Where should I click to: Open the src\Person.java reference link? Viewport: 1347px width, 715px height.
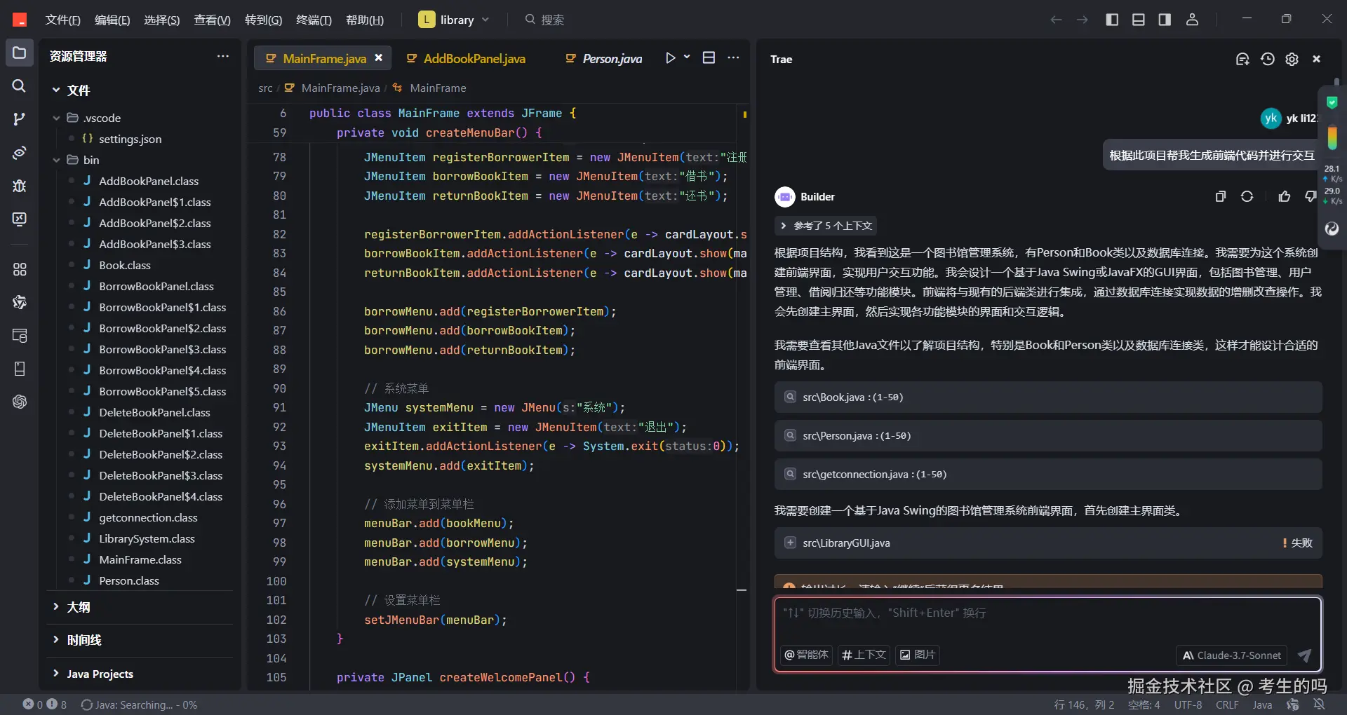(x=1048, y=436)
